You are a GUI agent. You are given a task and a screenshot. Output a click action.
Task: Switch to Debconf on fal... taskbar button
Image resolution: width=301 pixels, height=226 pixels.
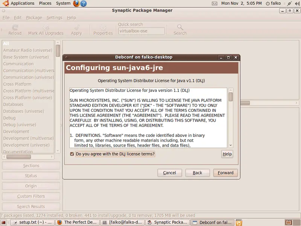point(212,222)
